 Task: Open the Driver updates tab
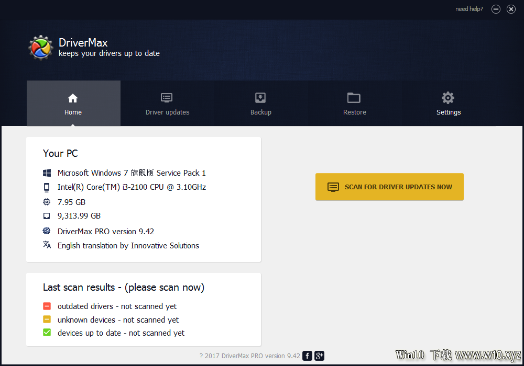[x=167, y=104]
